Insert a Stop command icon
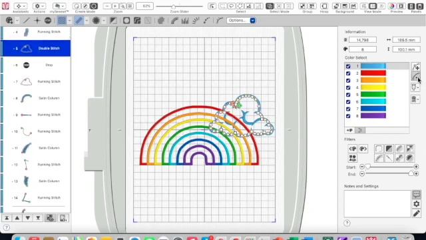The image size is (426, 240). point(48,21)
